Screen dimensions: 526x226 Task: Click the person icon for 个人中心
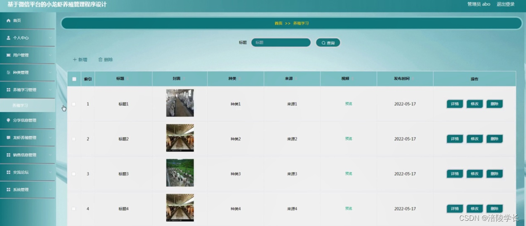(9, 38)
